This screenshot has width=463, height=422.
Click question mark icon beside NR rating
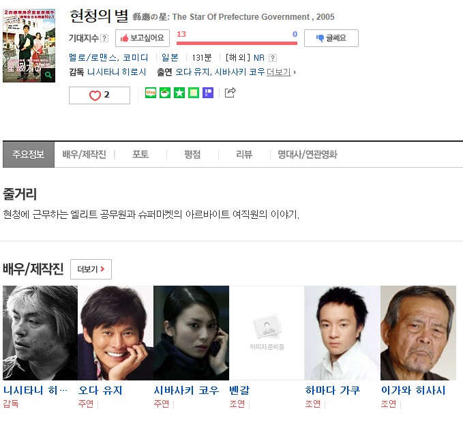pos(273,58)
